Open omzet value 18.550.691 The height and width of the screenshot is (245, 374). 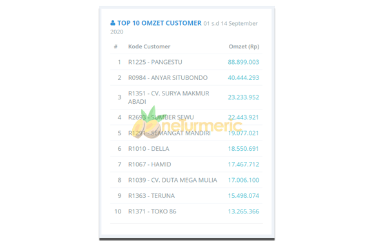(x=243, y=149)
